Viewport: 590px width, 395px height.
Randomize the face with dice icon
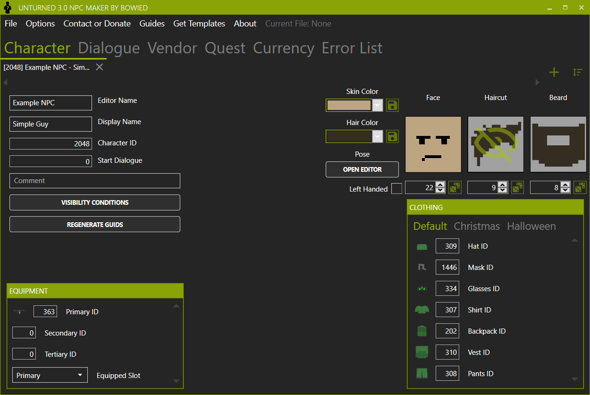click(x=455, y=188)
